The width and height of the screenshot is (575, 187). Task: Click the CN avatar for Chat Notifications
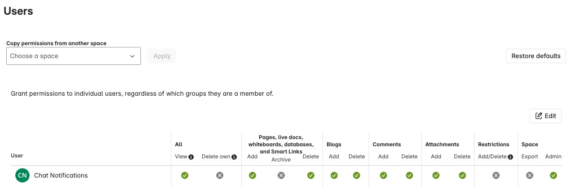coord(22,175)
